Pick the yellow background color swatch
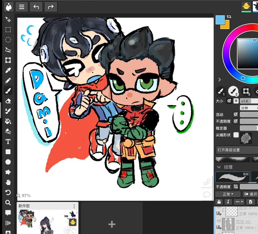Screen dimensions: 258x234 (227, 26)
